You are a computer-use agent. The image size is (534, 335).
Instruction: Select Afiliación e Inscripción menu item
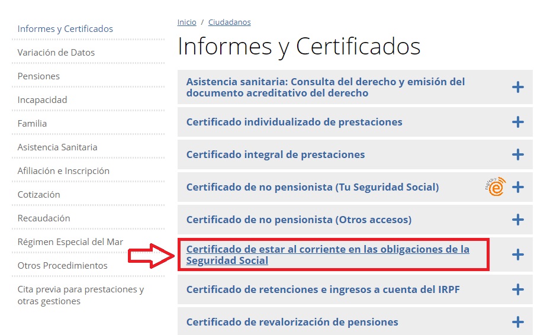point(63,170)
